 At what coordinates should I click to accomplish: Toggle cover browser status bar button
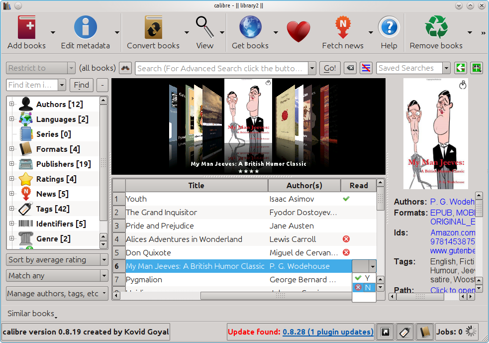pos(386,332)
